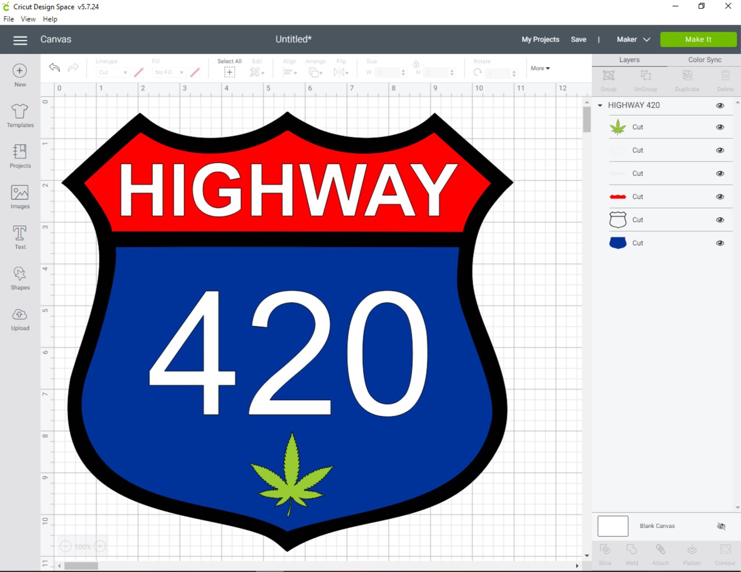741x572 pixels.
Task: Click My Projects
Action: tap(540, 39)
